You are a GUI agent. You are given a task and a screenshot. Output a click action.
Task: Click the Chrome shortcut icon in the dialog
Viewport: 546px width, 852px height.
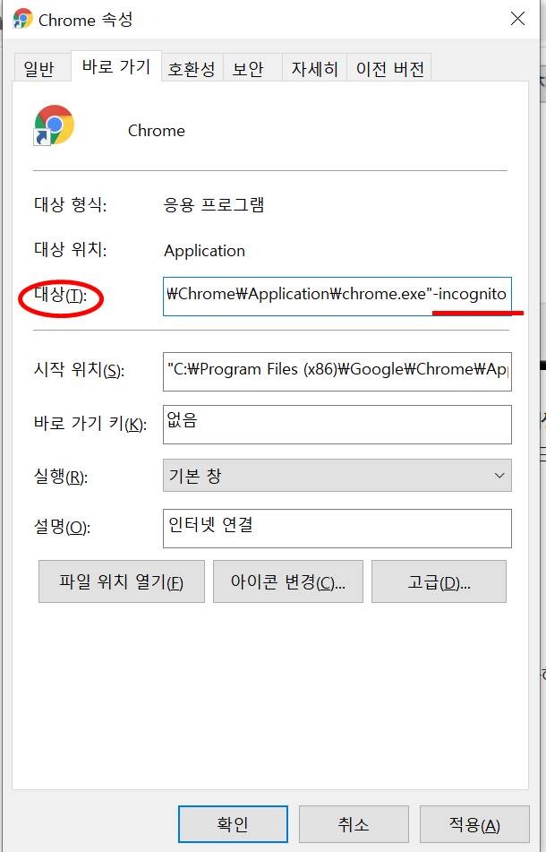(x=54, y=125)
